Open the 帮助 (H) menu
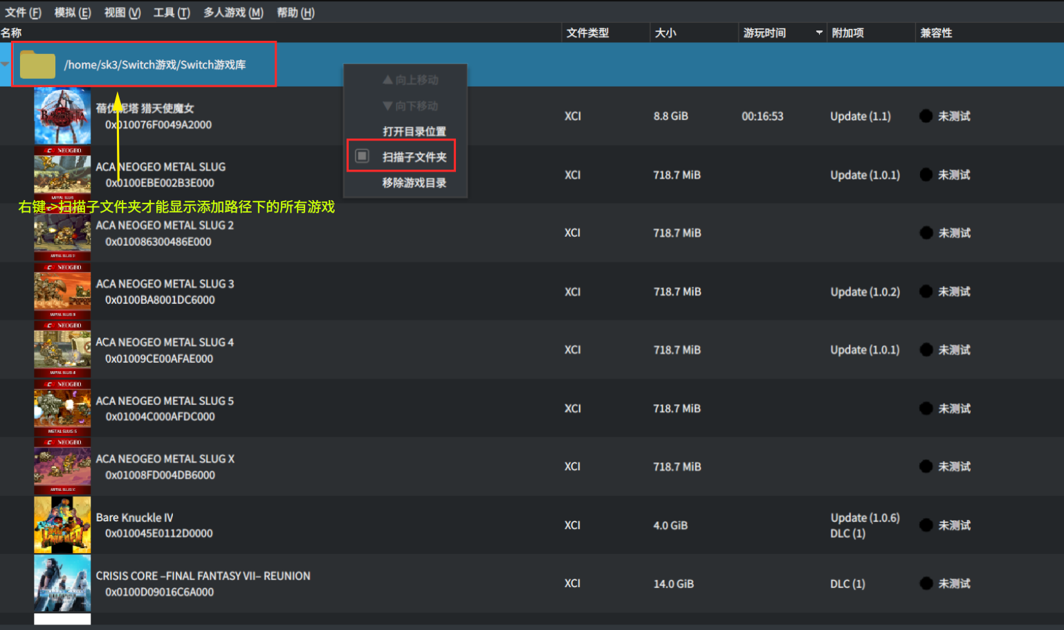The image size is (1064, 630). (x=295, y=12)
